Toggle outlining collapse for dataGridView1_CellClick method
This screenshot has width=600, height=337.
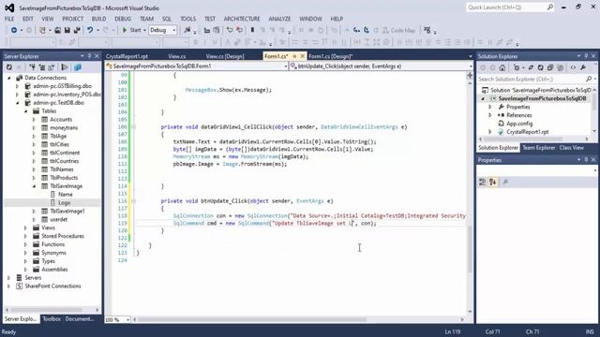click(x=133, y=127)
